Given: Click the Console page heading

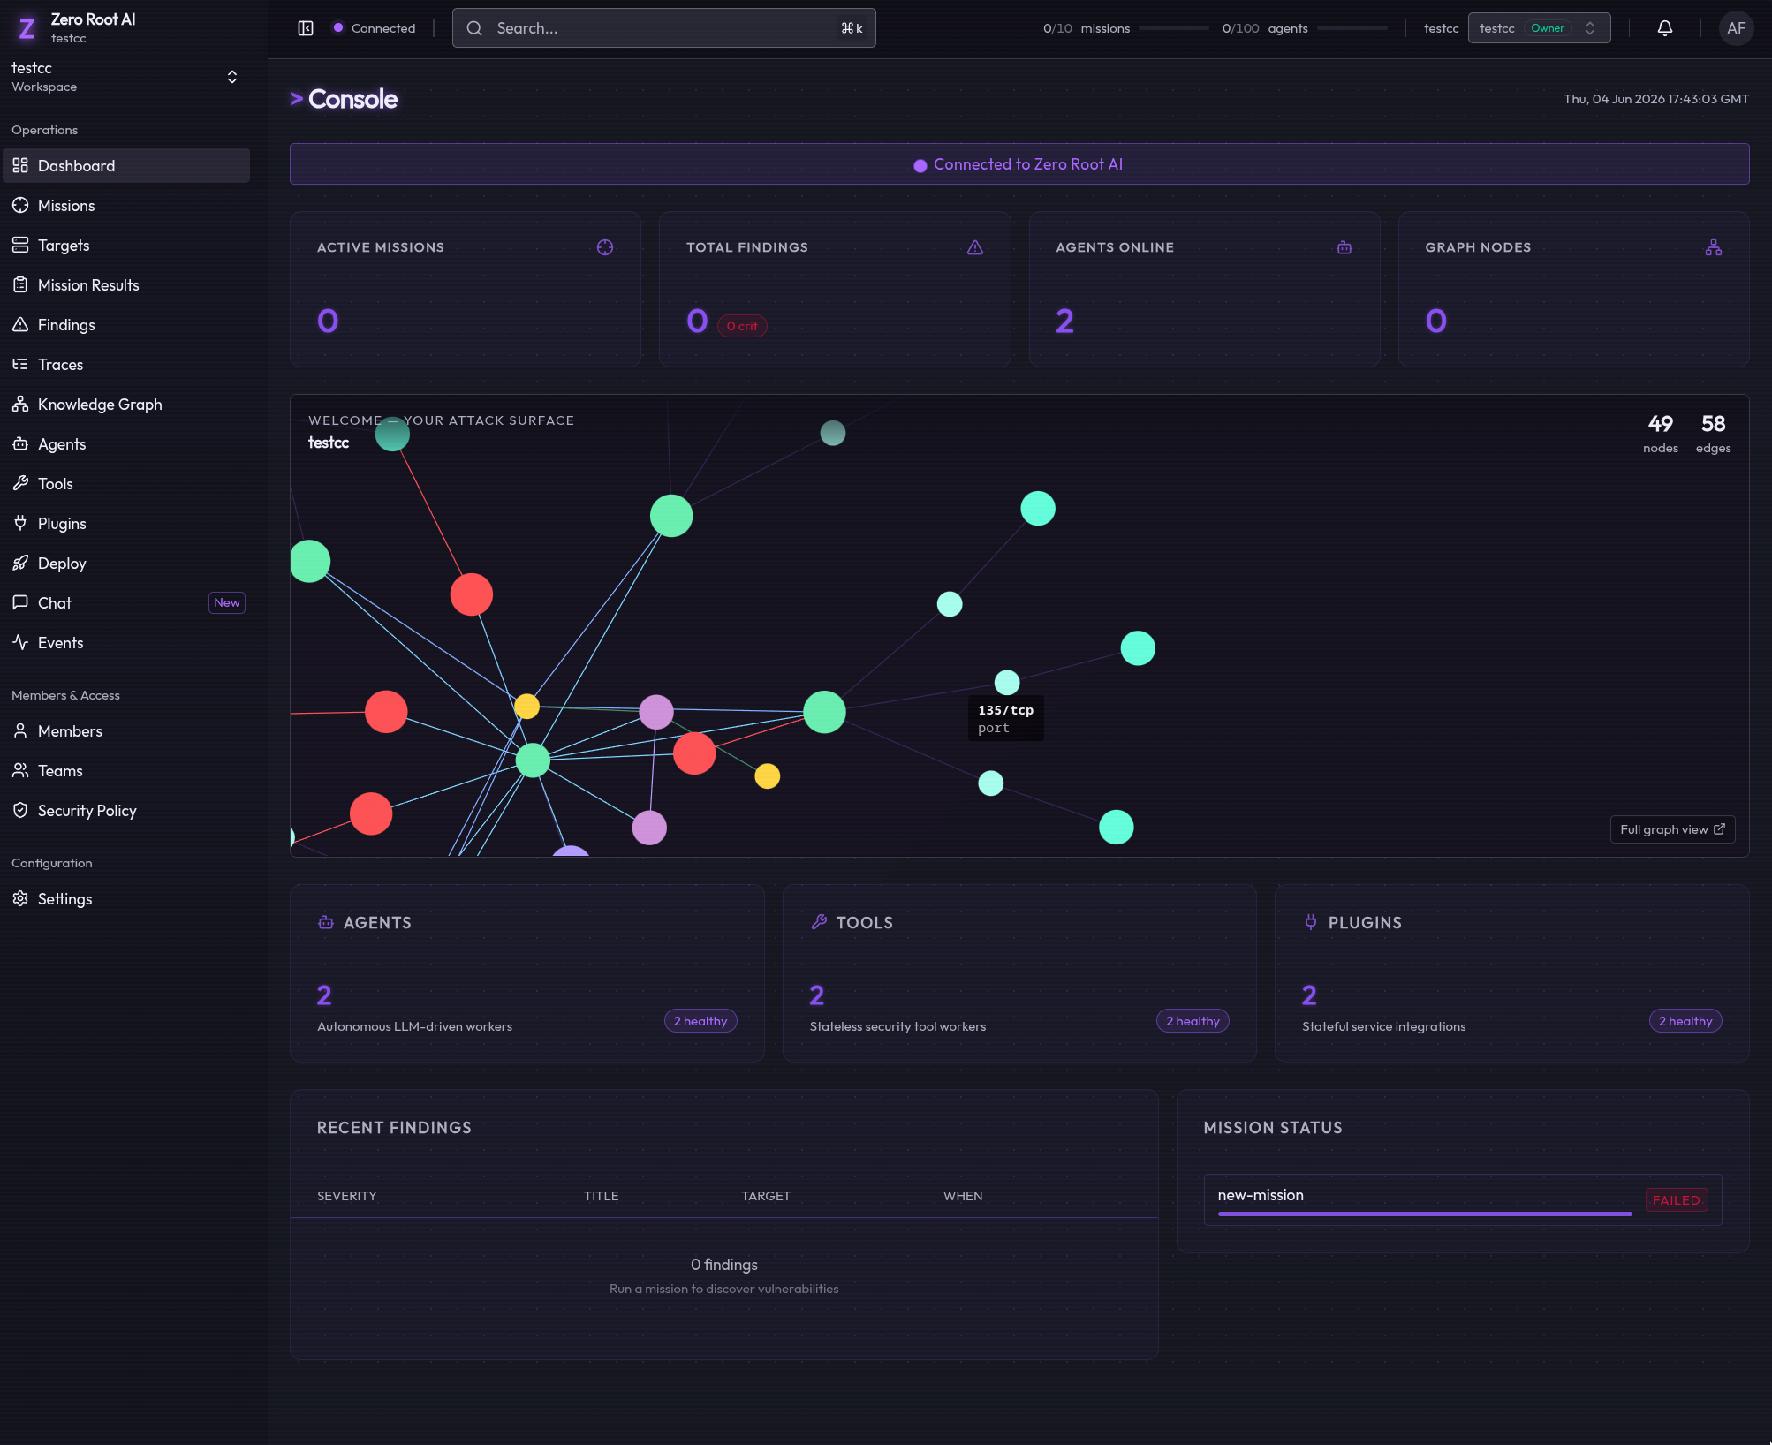Looking at the screenshot, I should pos(352,99).
